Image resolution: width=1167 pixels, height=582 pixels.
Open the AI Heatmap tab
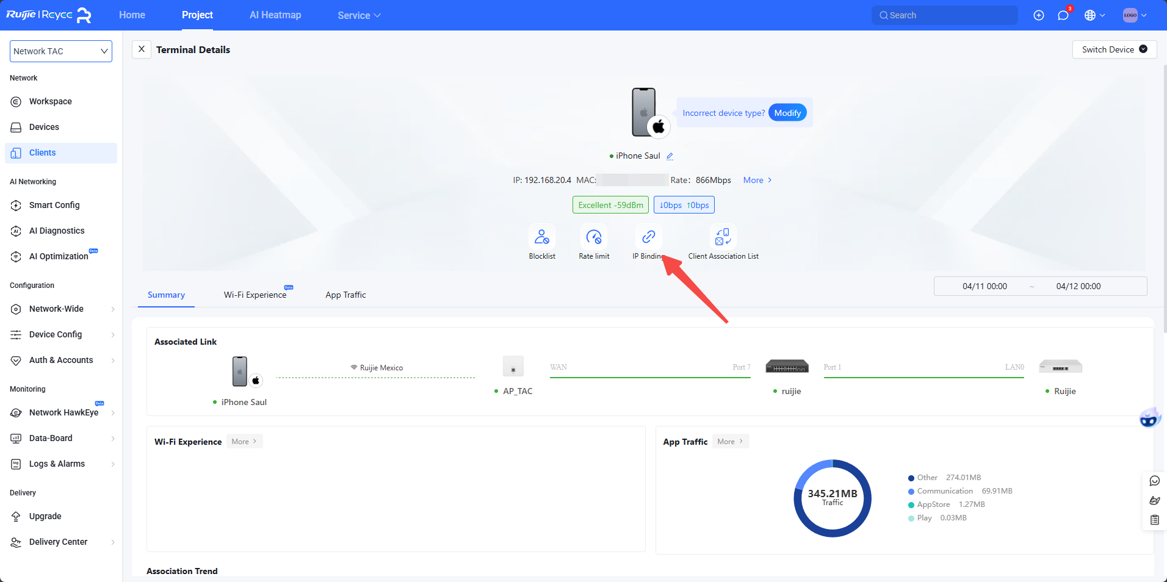click(x=275, y=15)
